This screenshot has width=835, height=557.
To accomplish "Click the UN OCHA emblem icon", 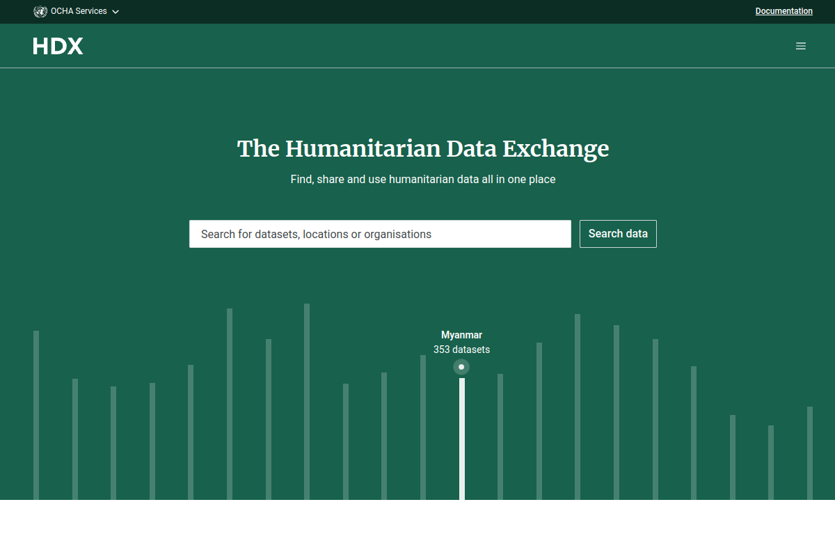I will [40, 11].
